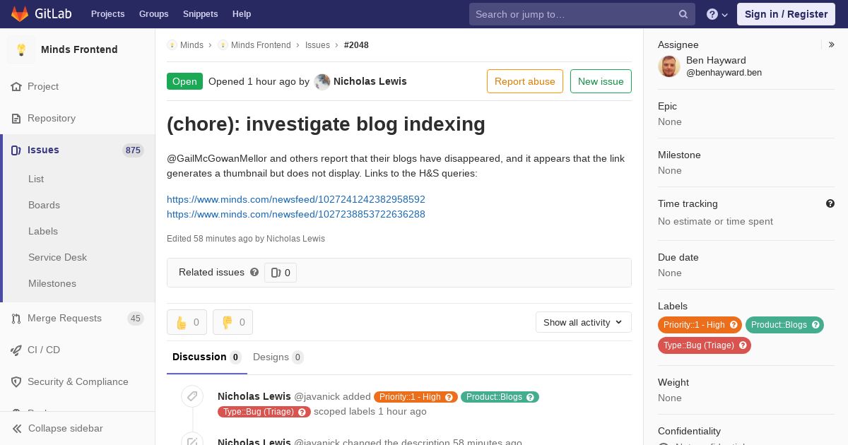Click the Minds Frontend project title
The height and width of the screenshot is (445, 848).
tap(79, 49)
